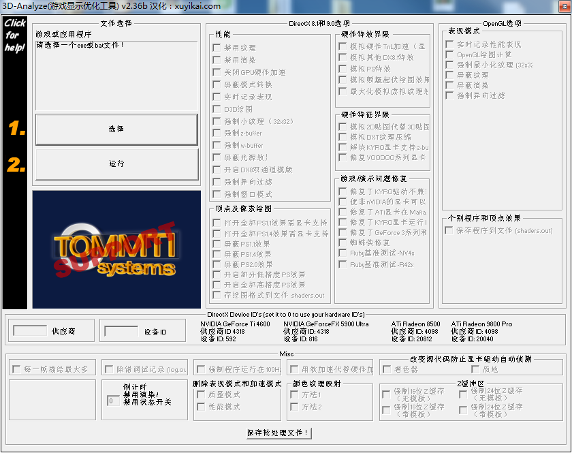Click the 供应商 vendor ID input field

[30, 330]
